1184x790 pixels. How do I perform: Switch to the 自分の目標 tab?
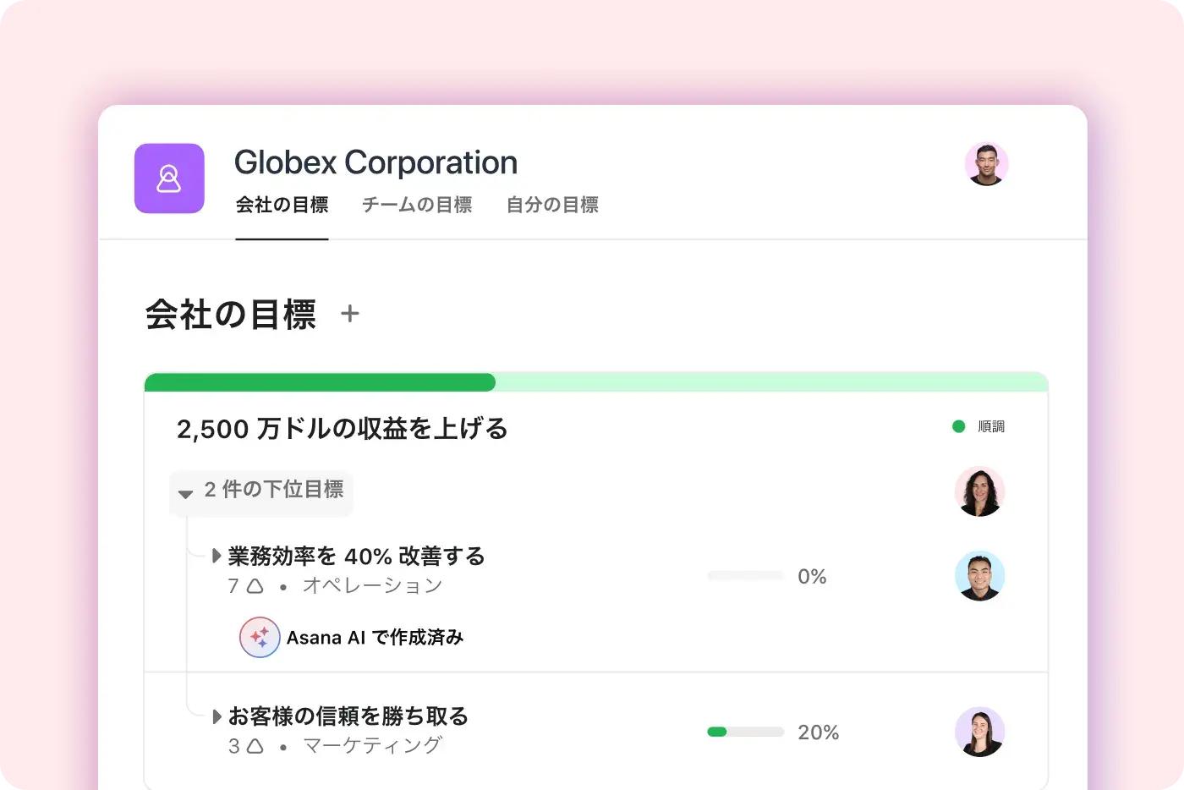tap(552, 205)
